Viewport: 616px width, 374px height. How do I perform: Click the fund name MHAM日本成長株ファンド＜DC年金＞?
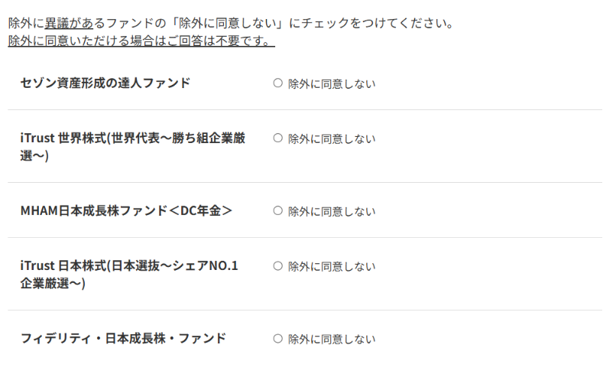click(x=126, y=211)
